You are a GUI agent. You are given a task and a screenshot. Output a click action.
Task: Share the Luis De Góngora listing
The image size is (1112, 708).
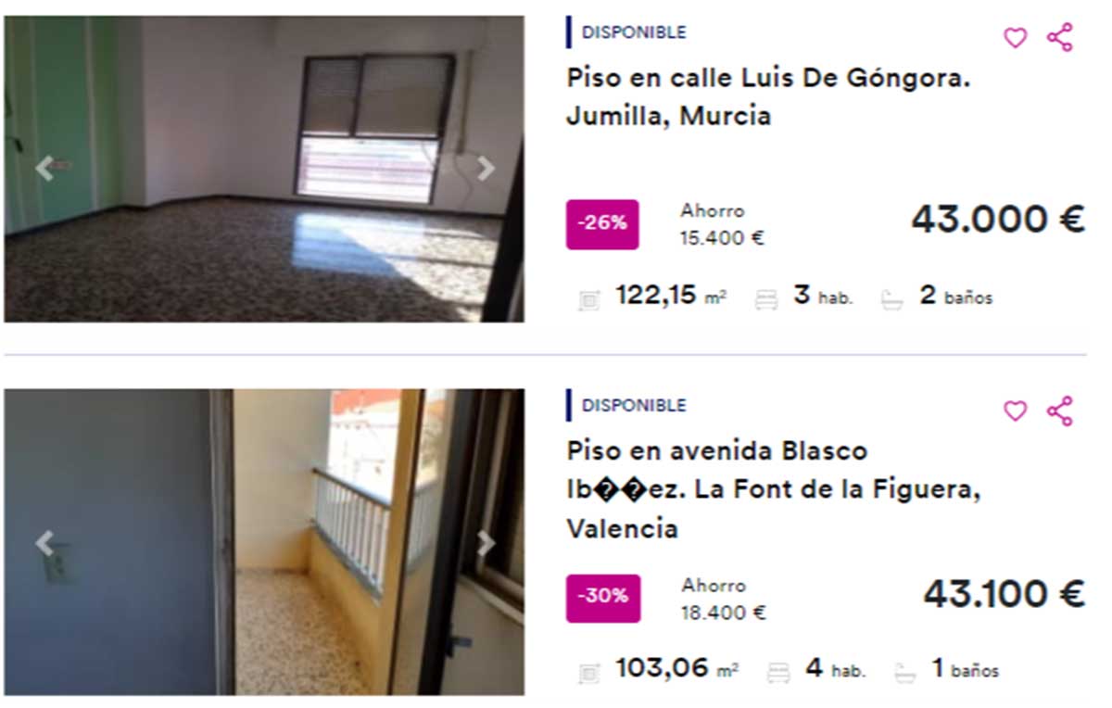click(x=1060, y=37)
